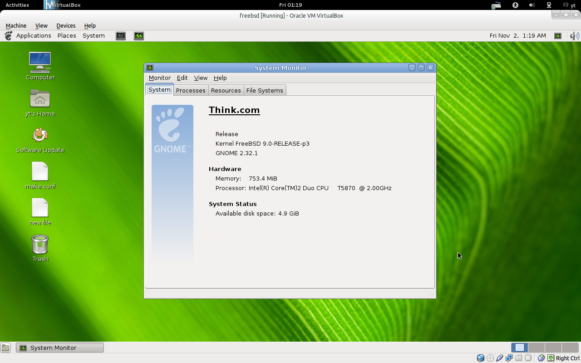
Task: Select the 'new file' desktop icon
Action: pyautogui.click(x=40, y=207)
